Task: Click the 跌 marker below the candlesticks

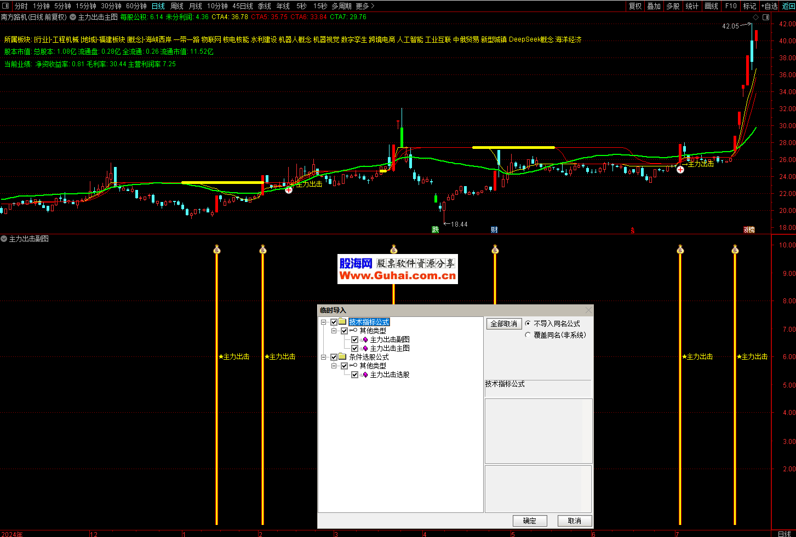Action: [435, 230]
